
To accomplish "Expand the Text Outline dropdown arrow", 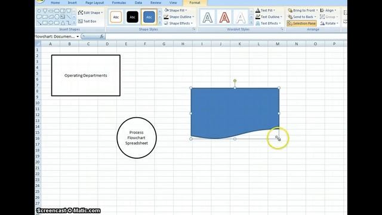I will pyautogui.click(x=281, y=17).
